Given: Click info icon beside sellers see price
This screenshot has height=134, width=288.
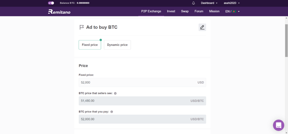Looking at the screenshot, I should pyautogui.click(x=115, y=93).
